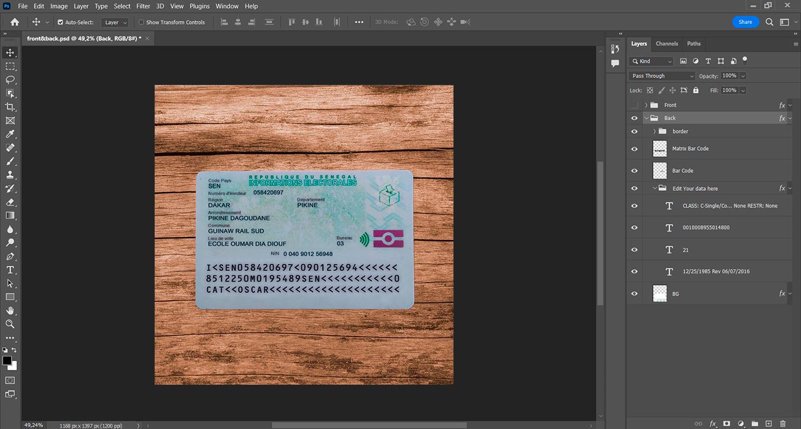Hide the BG layer
Screen dimensions: 801x429
tap(635, 294)
